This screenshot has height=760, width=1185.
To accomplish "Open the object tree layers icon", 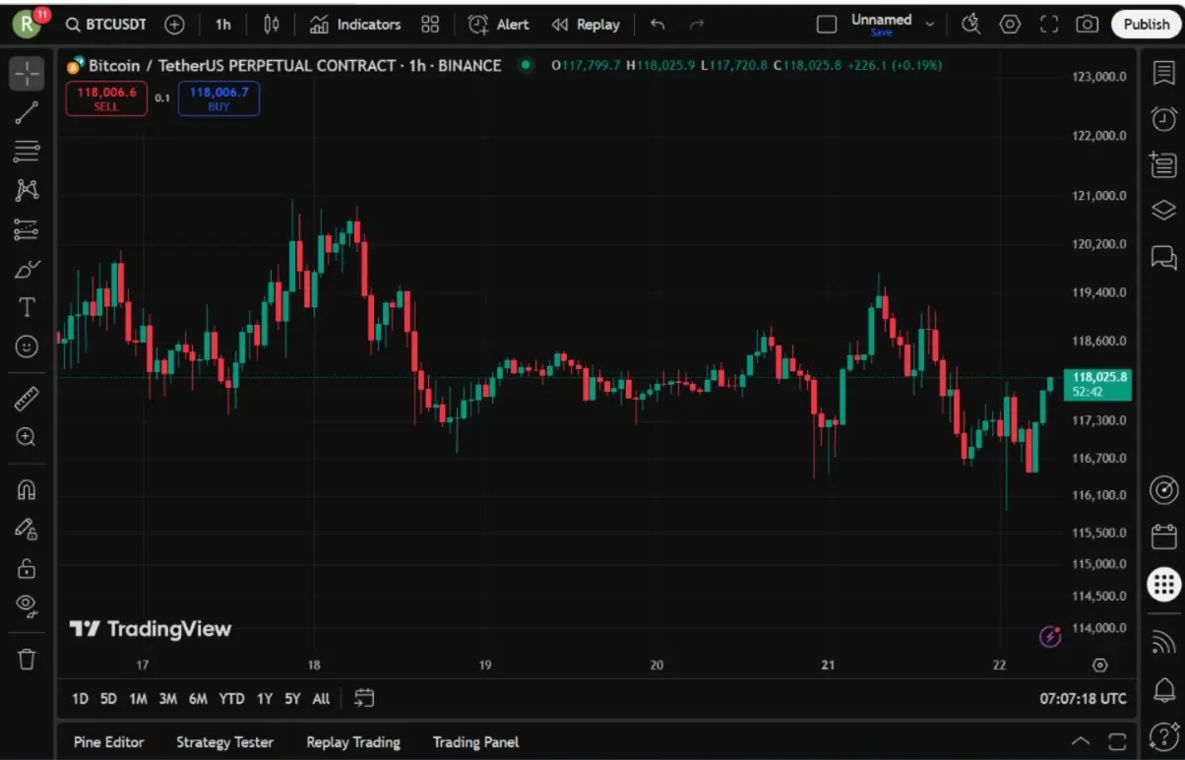I will pyautogui.click(x=1164, y=211).
